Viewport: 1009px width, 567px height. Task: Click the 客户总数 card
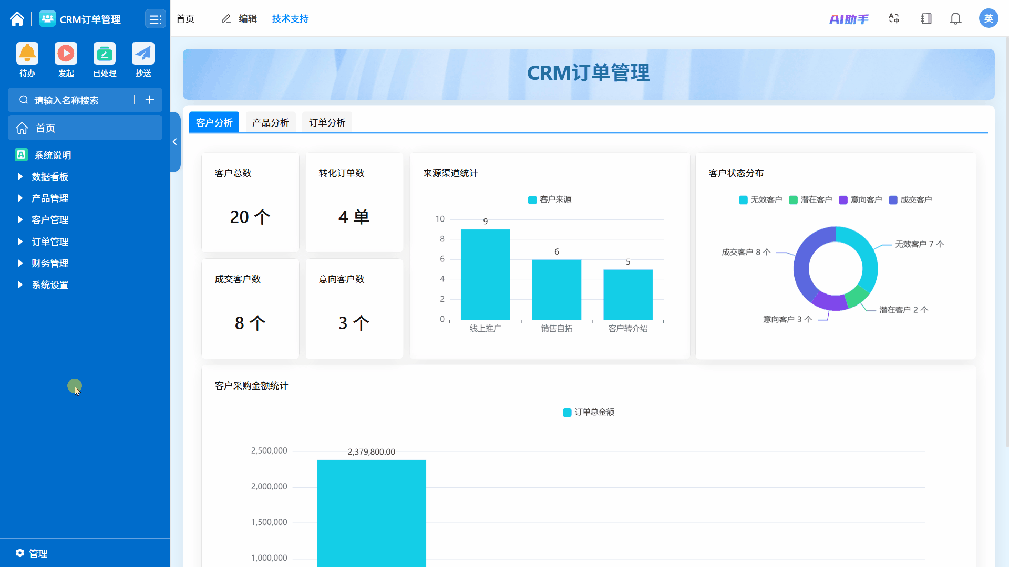tap(250, 203)
